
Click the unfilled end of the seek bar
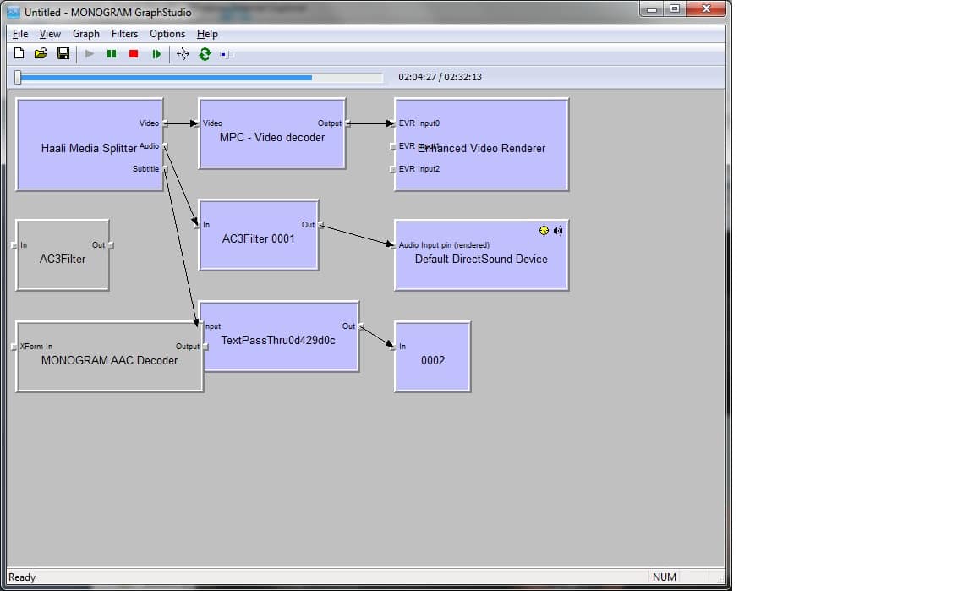[347, 78]
